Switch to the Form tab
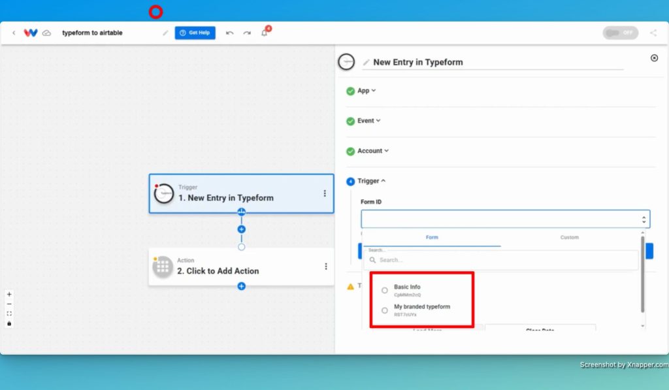 pyautogui.click(x=432, y=237)
